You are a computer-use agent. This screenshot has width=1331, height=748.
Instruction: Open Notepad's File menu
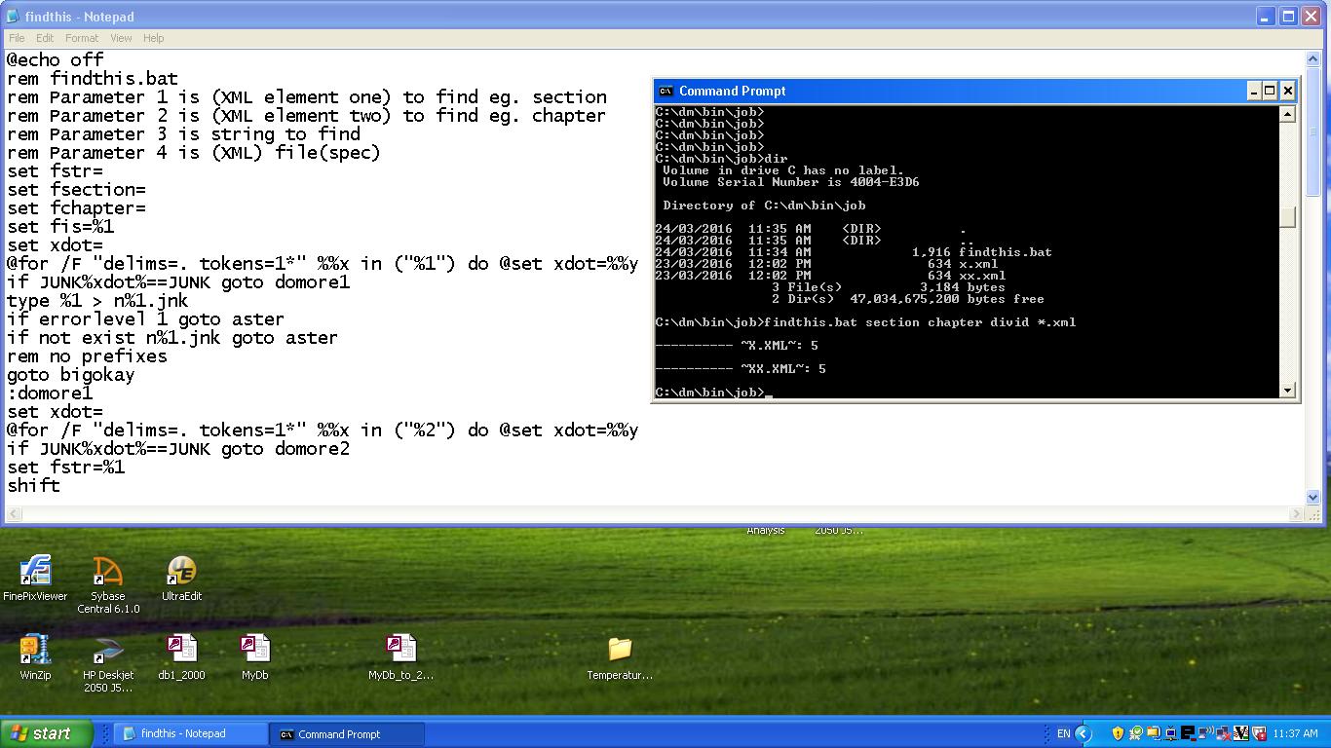coord(16,38)
